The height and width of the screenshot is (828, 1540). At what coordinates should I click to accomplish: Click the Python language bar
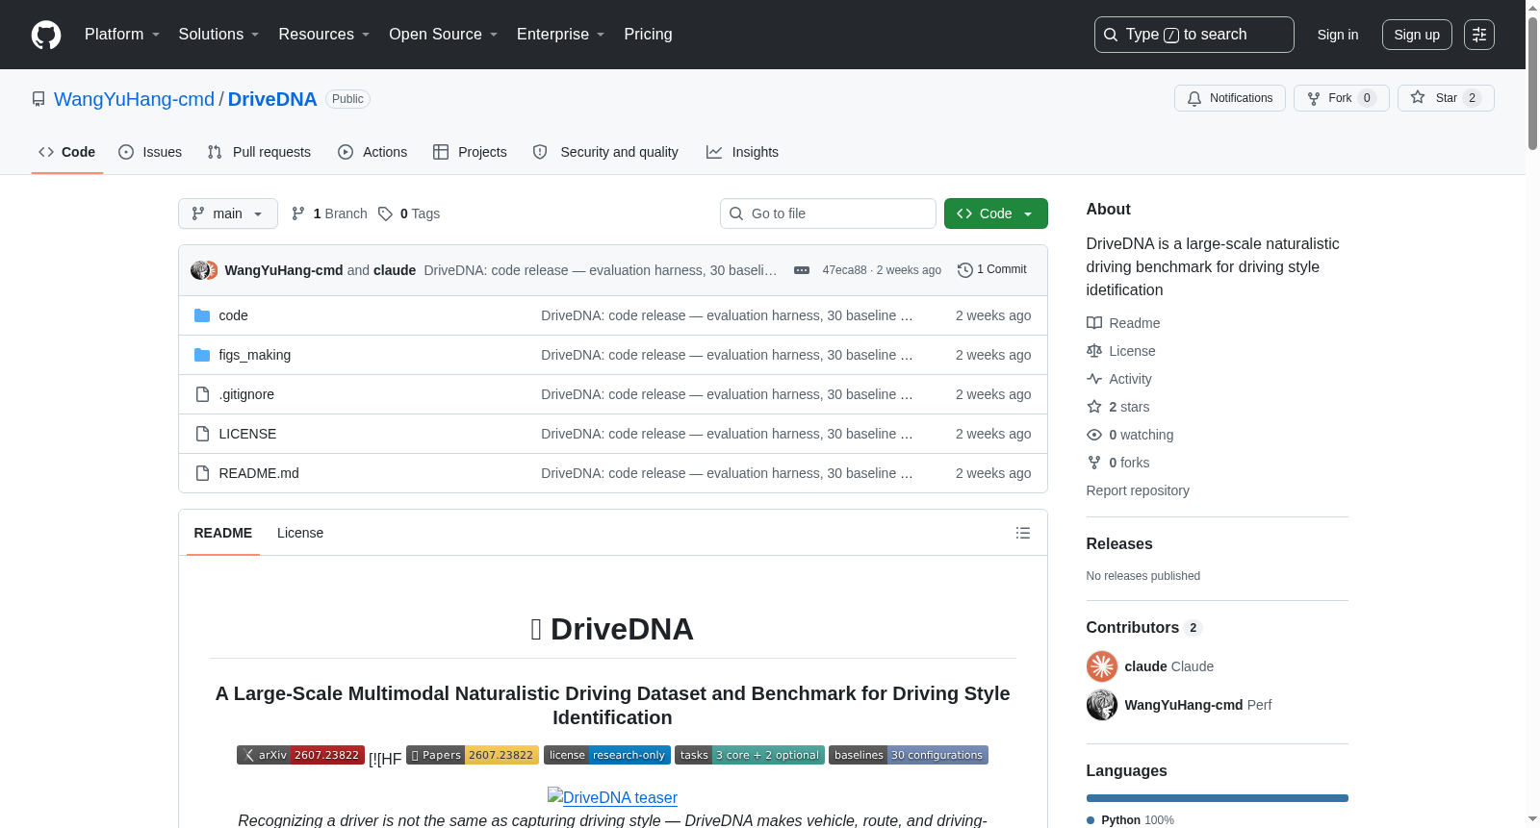click(1218, 798)
